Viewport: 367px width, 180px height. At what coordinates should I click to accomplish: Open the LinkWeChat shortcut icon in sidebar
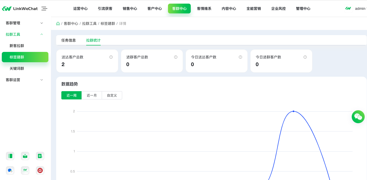25,170
